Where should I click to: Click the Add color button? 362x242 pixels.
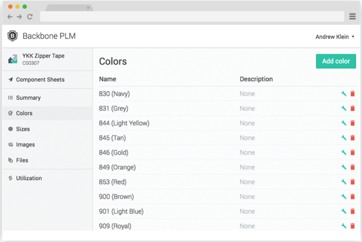336,61
